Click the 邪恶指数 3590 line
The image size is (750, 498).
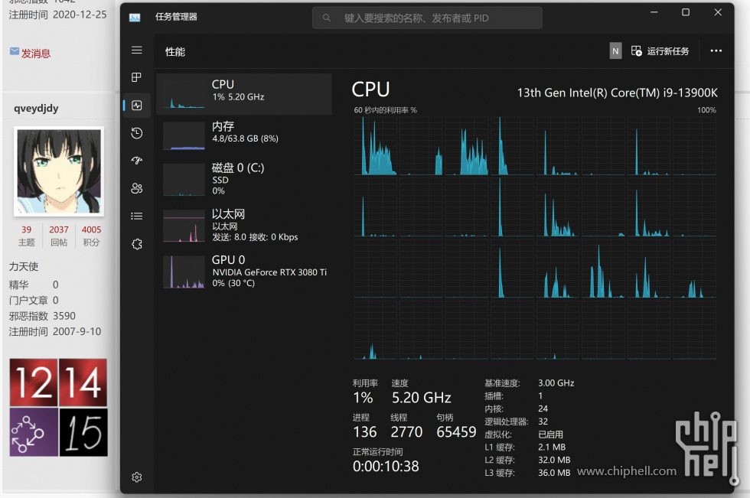[x=42, y=317]
